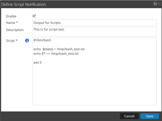Click the Enable label
This screenshot has height=121, width=162.
click(x=11, y=16)
